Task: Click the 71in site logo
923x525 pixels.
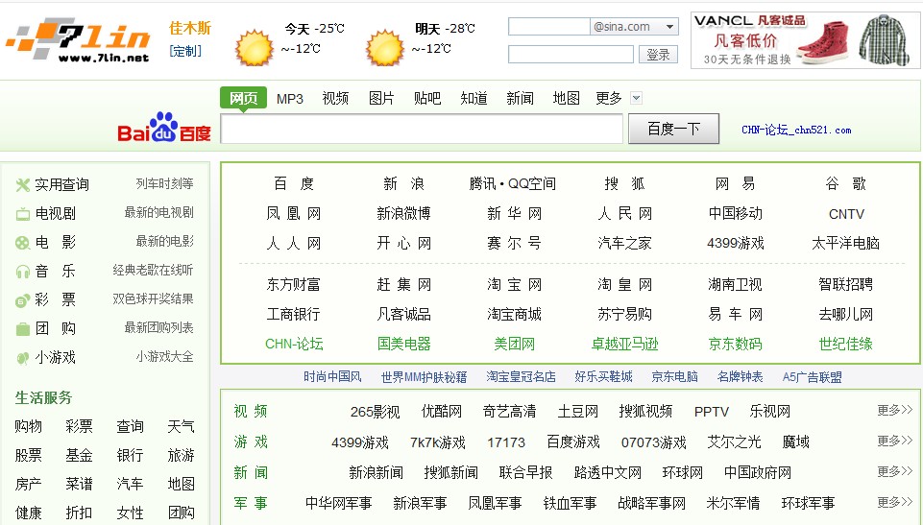Action: (x=78, y=40)
